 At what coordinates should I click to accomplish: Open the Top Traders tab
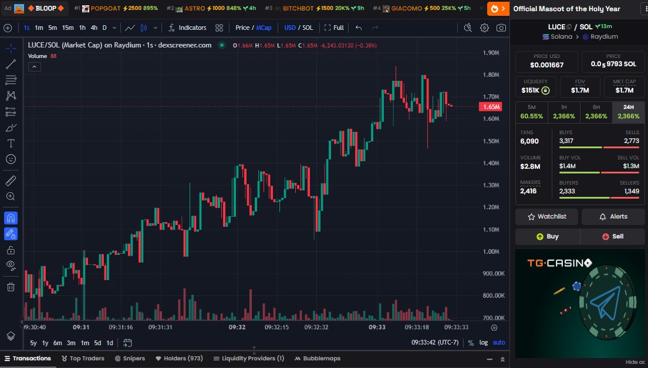tap(83, 359)
